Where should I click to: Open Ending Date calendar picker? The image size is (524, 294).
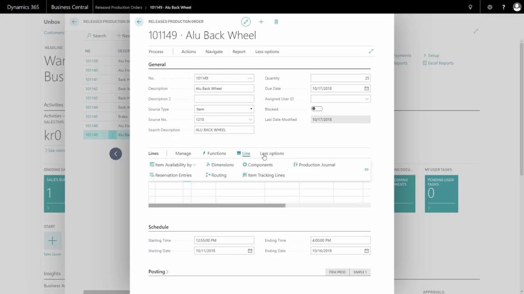366,251
